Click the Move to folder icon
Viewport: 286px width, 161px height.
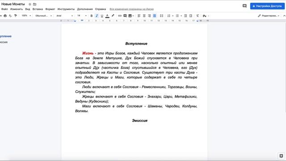coord(35,4)
